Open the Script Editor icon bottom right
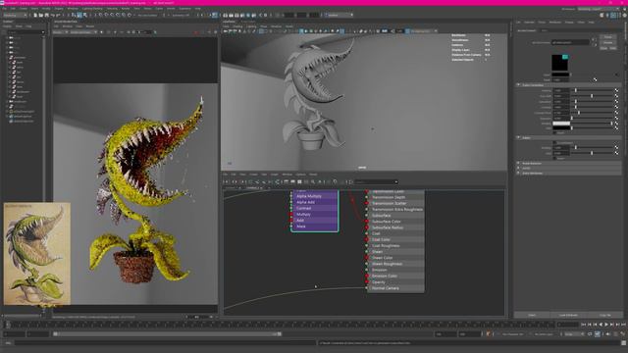 coord(624,343)
